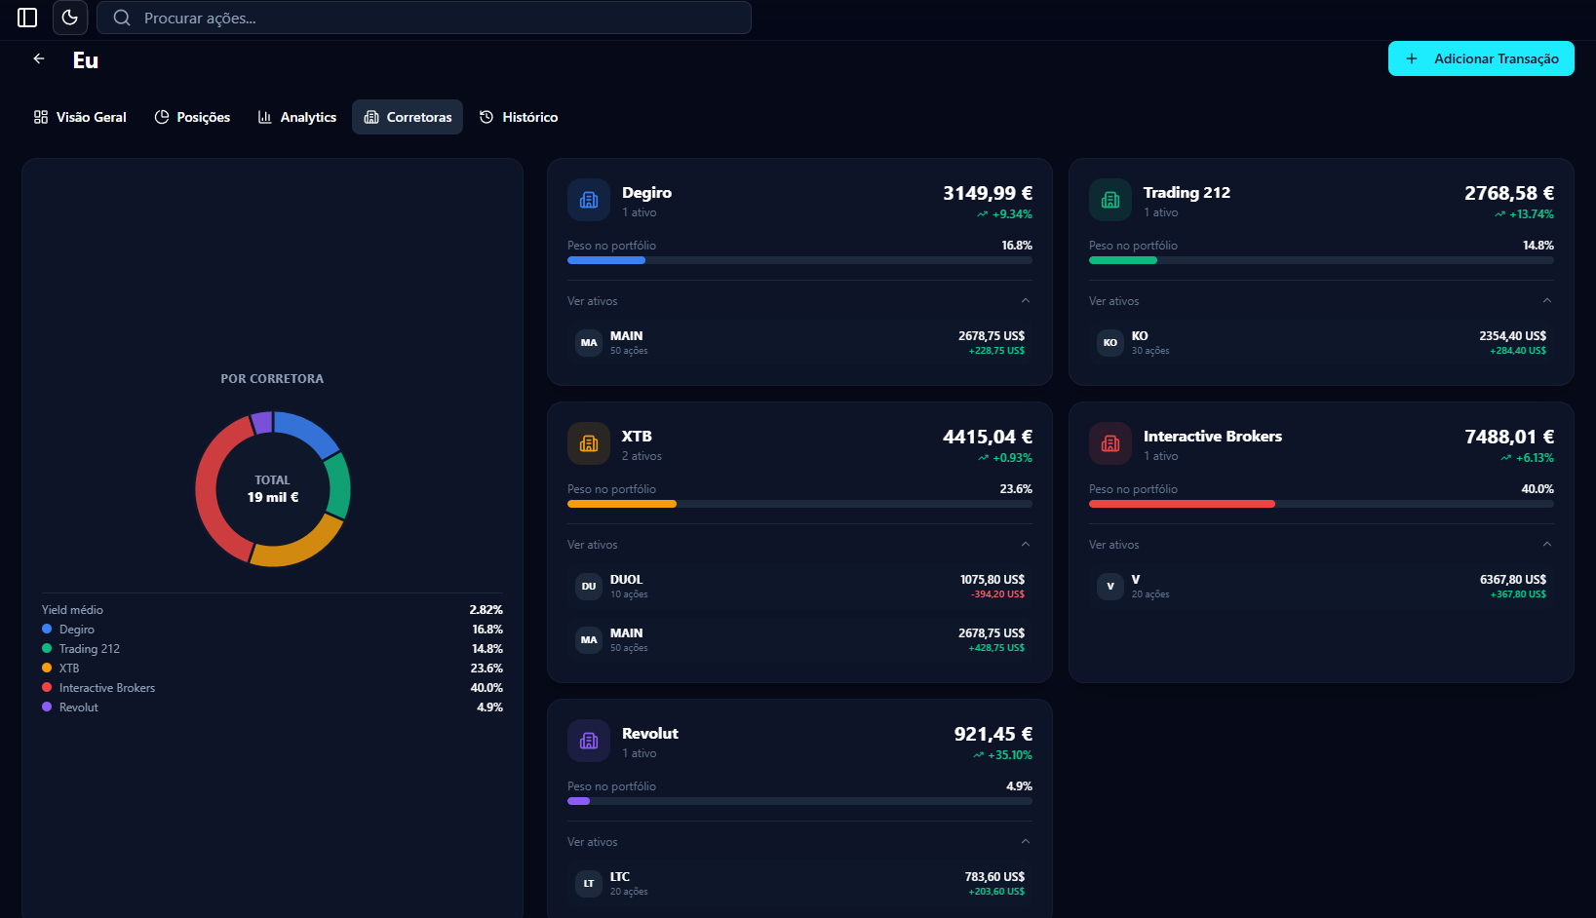
Task: Click the Yield médio 2.82% value
Action: 487,610
